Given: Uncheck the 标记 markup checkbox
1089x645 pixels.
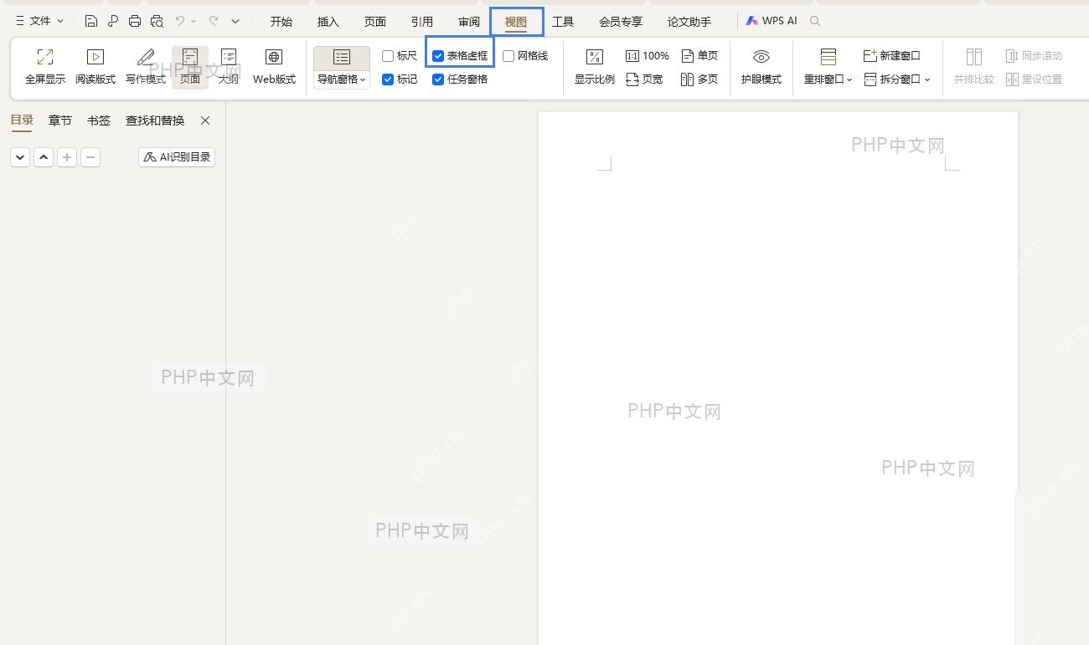Looking at the screenshot, I should 388,79.
